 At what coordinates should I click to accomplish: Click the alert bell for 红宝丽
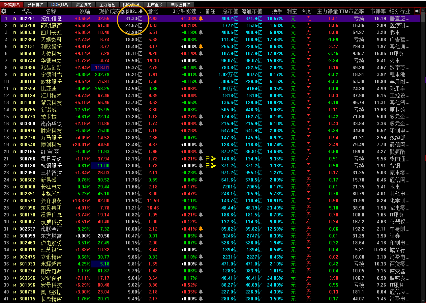(201, 151)
